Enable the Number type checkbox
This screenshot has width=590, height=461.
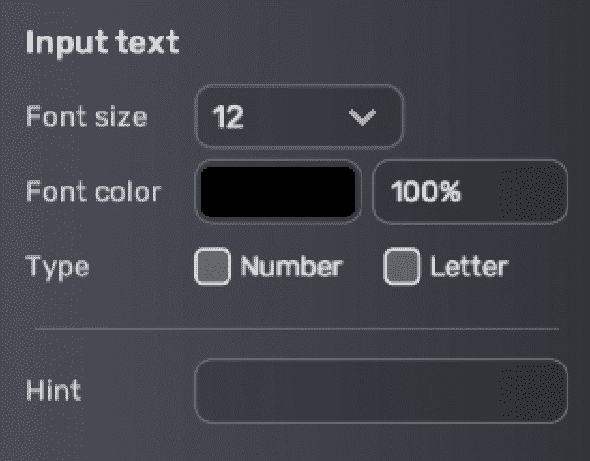[212, 267]
